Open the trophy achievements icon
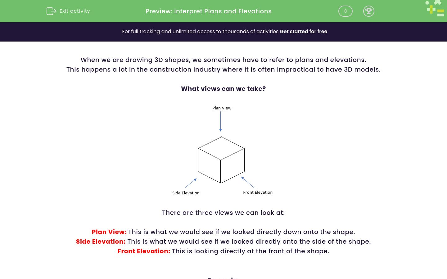The height and width of the screenshot is (279, 447). (x=369, y=11)
